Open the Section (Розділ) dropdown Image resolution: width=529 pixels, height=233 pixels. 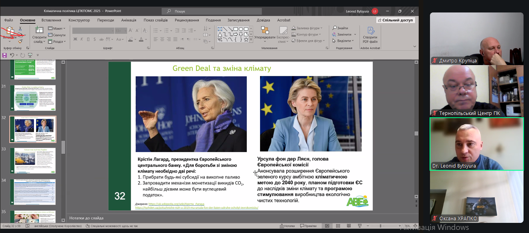click(57, 41)
